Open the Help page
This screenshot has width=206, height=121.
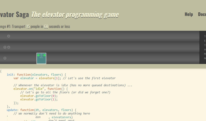(x=188, y=14)
